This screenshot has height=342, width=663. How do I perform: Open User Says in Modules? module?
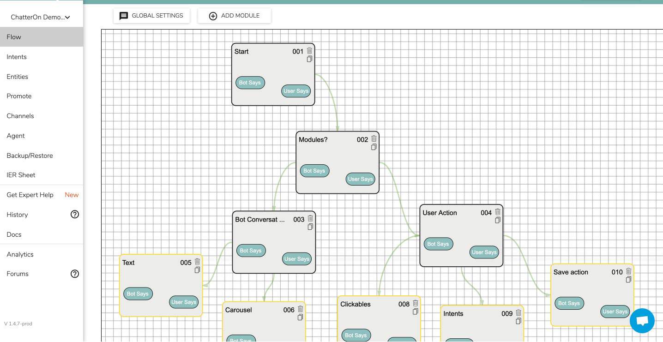(x=360, y=179)
